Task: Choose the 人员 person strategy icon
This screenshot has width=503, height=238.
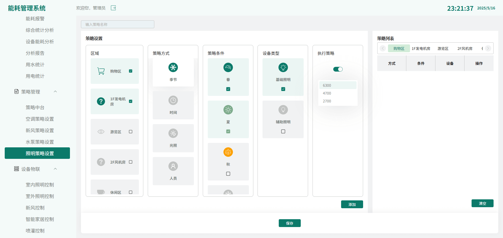Action: [x=173, y=166]
